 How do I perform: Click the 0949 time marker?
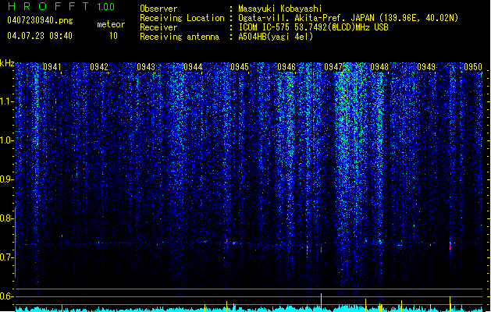(426, 67)
